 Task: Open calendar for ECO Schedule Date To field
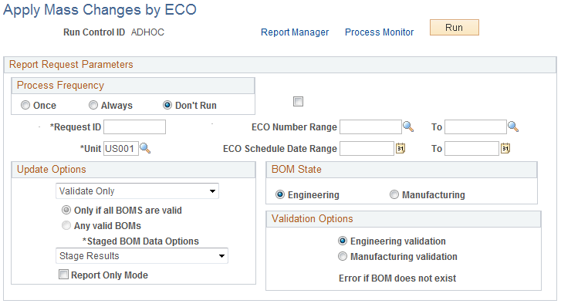(505, 148)
